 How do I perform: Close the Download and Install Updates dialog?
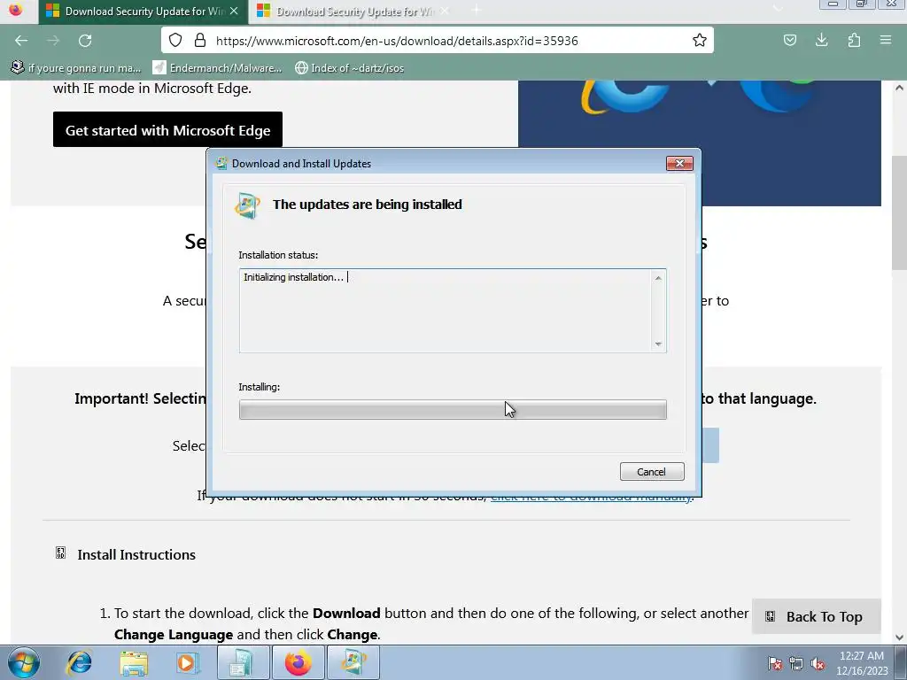click(679, 164)
